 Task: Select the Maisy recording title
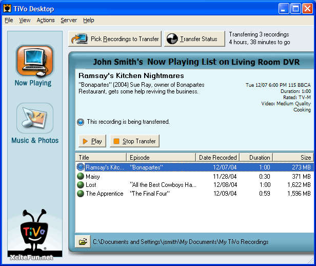point(93,177)
